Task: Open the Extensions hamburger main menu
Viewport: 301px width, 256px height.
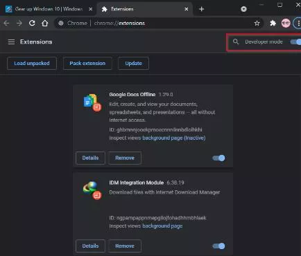Action: (11, 42)
